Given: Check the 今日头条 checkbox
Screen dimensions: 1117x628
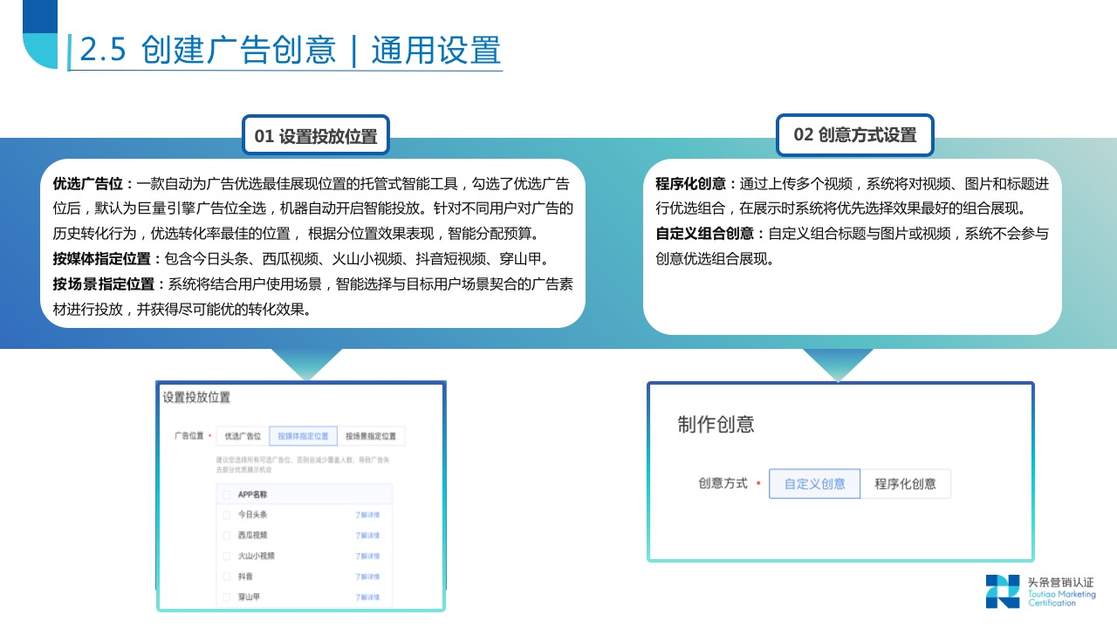Looking at the screenshot, I should point(227,515).
